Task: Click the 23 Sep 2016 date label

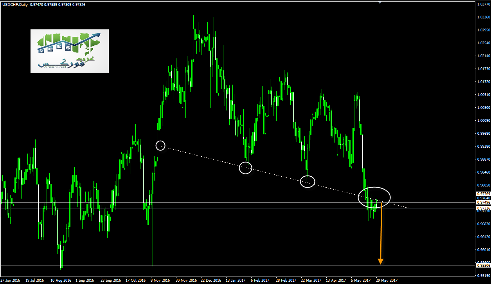Action: click(x=110, y=280)
